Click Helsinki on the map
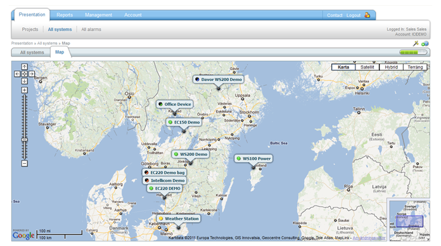Image resolution: width=441 pixels, height=246 pixels. tap(362, 93)
